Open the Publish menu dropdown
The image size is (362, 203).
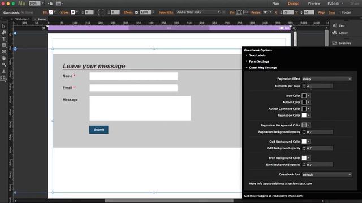[335, 3]
